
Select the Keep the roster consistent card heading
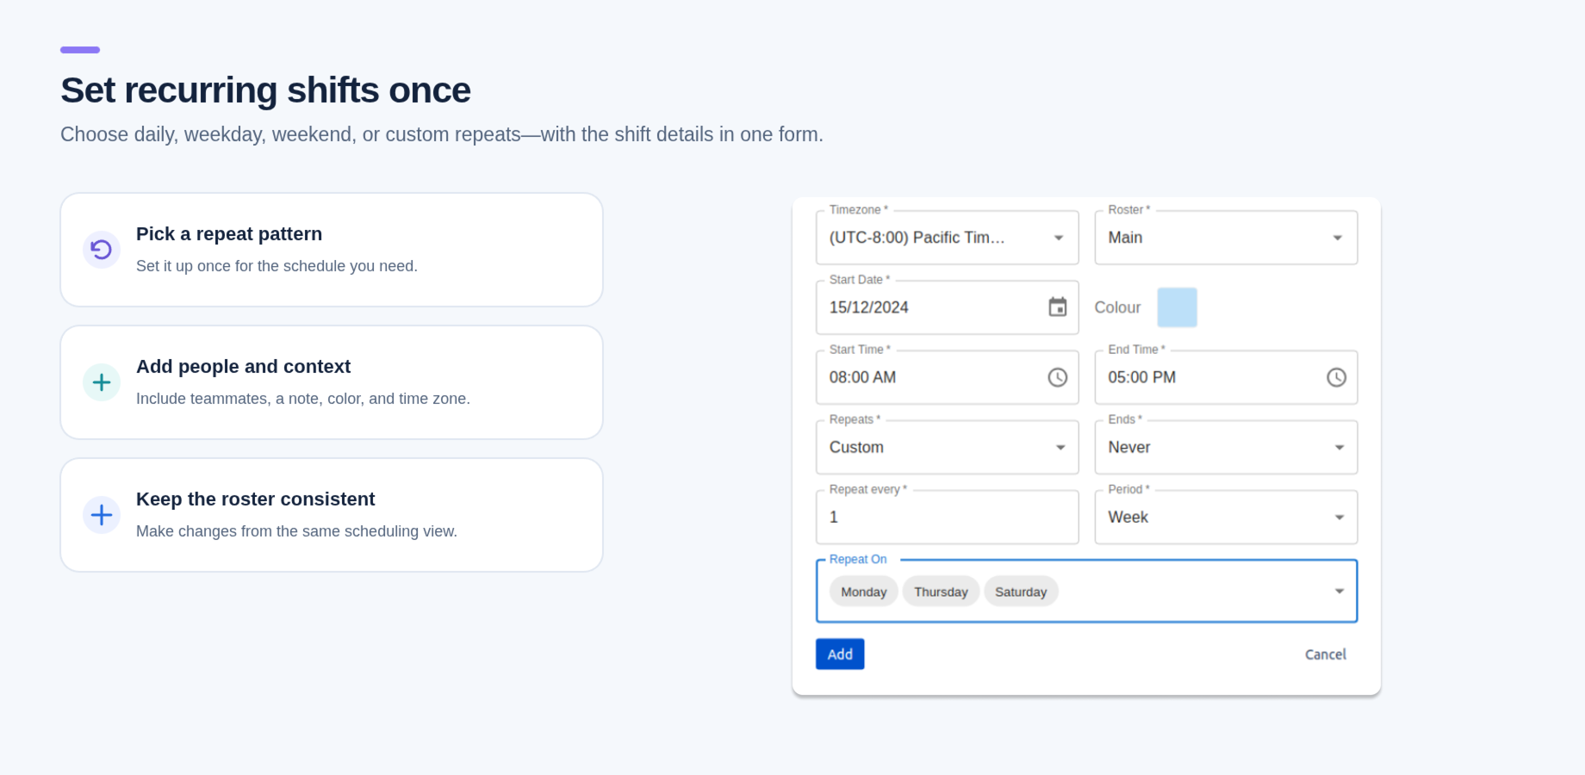[255, 499]
